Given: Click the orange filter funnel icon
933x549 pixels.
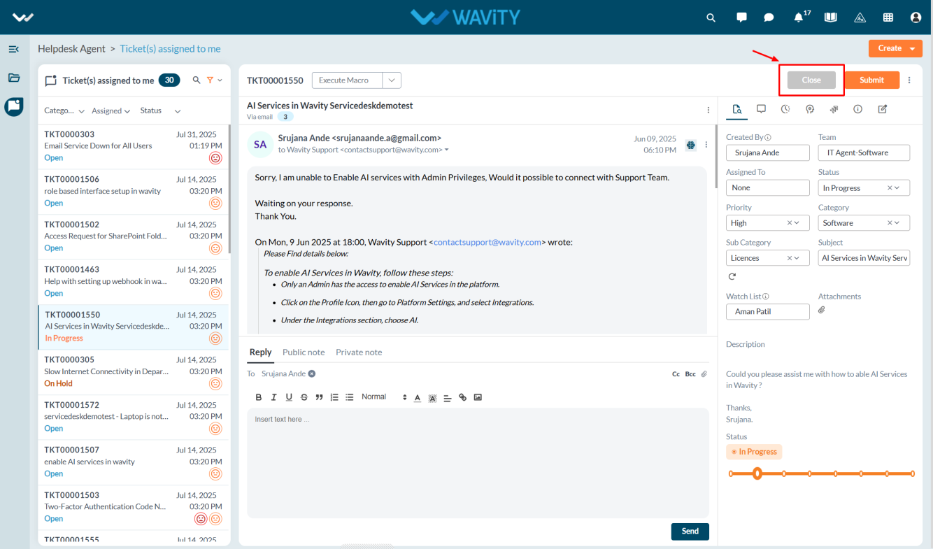Looking at the screenshot, I should [210, 80].
